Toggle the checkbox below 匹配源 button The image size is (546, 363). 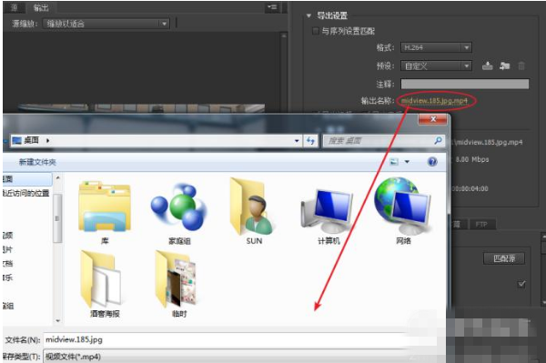(521, 284)
